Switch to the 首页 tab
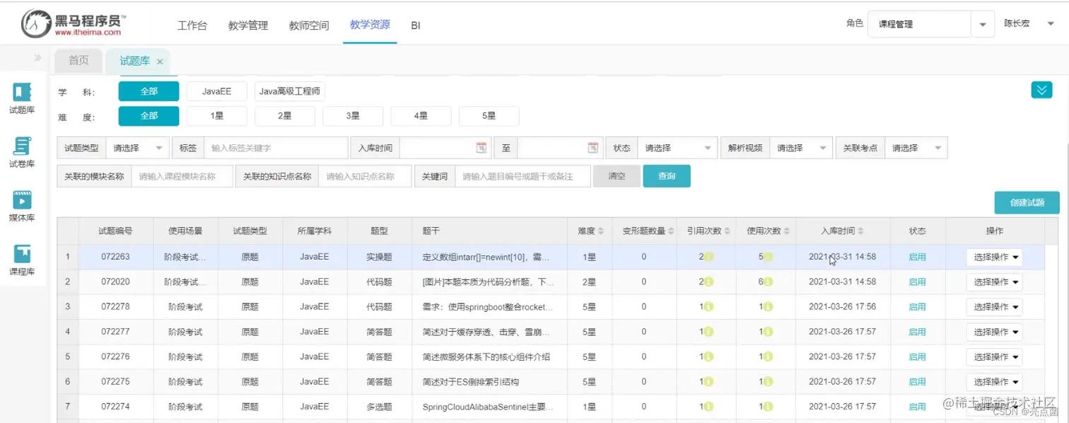The height and width of the screenshot is (423, 1069). pos(78,61)
